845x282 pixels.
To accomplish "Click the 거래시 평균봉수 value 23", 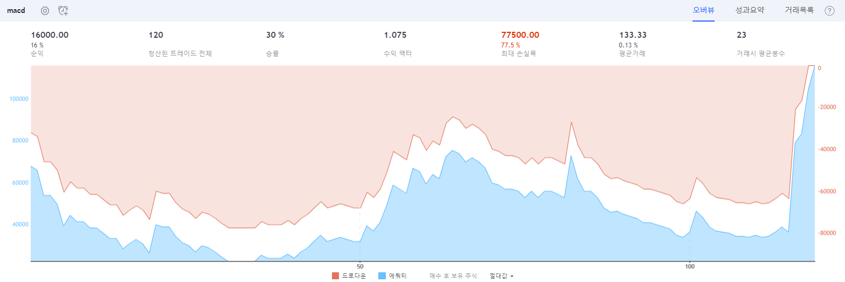I will click(x=742, y=35).
